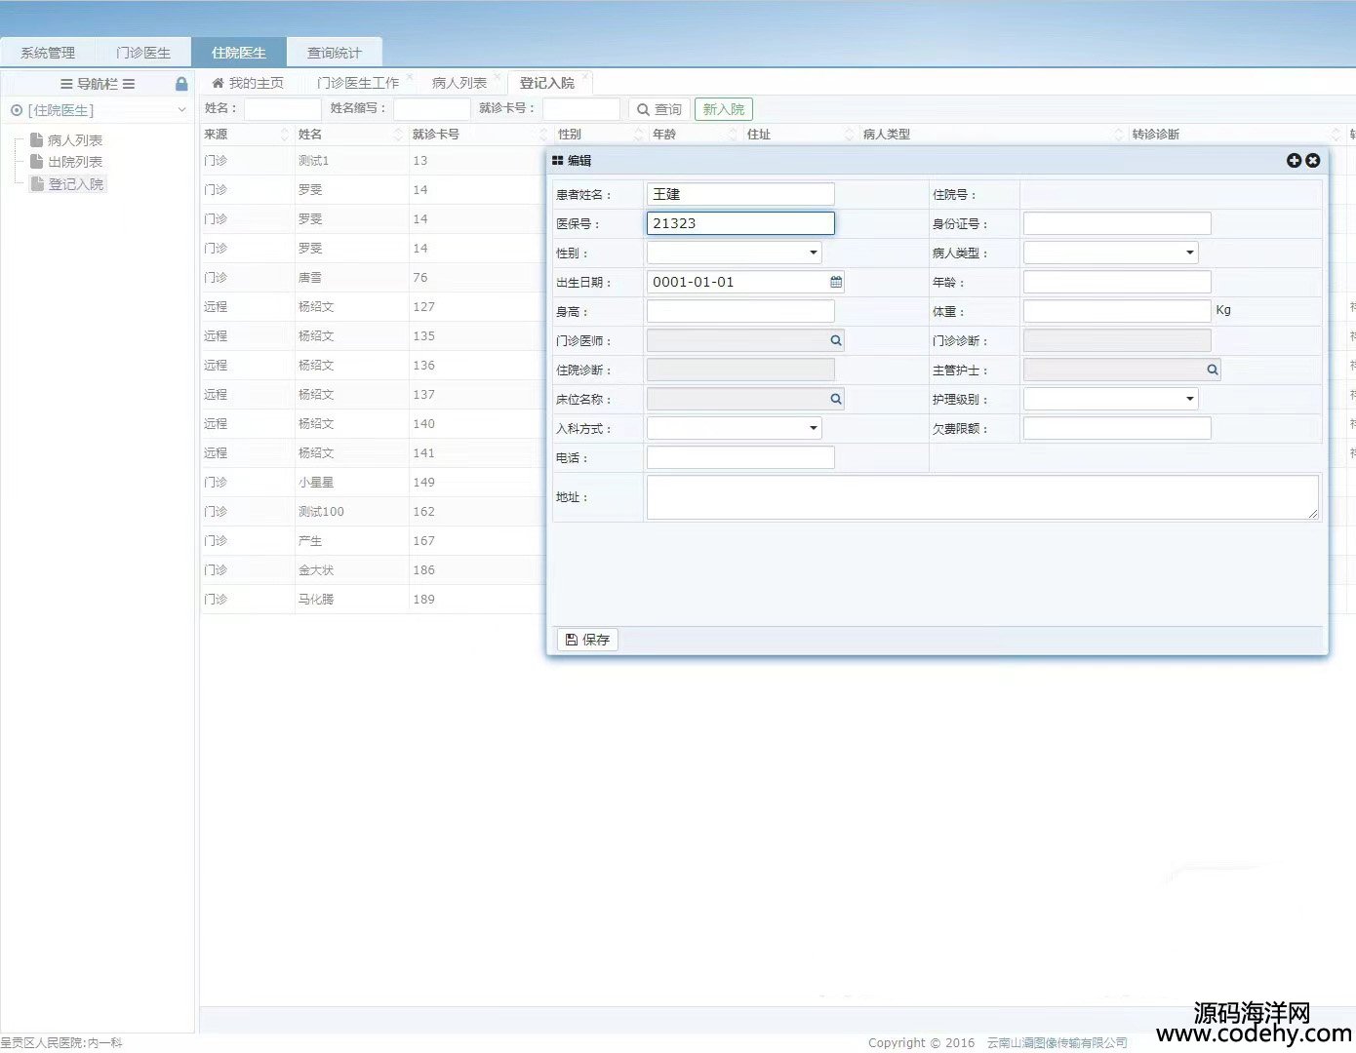The height and width of the screenshot is (1053, 1356).
Task: Click card number 127 in the table
Action: coord(423,307)
